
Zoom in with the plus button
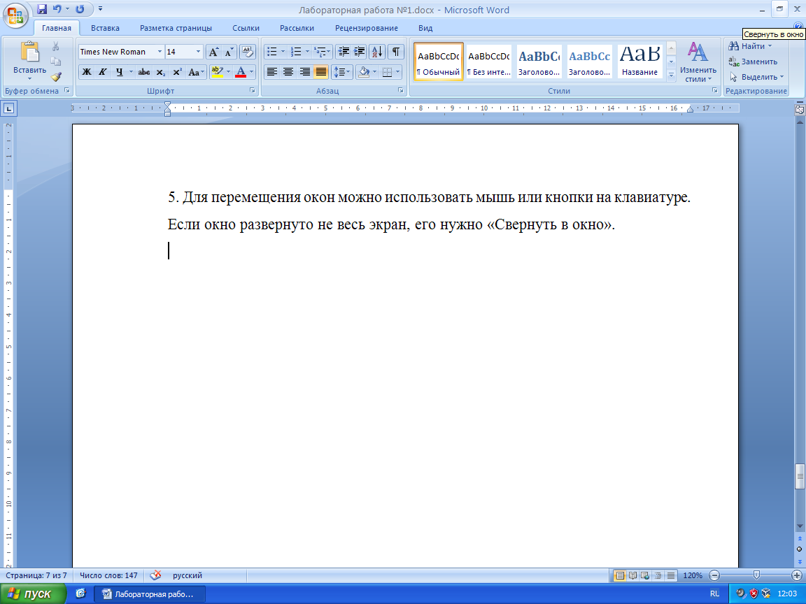[797, 576]
